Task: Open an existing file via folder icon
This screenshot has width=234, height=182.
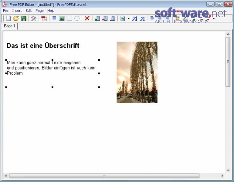Action: click(x=16, y=19)
